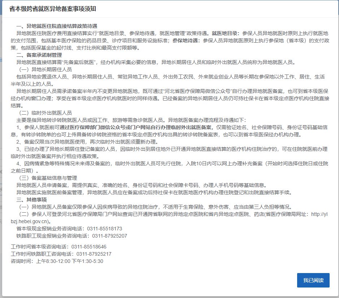Click phone number 0311-85518173 for 省本级现金报销业务
The image size is (339, 298).
coord(105,229)
